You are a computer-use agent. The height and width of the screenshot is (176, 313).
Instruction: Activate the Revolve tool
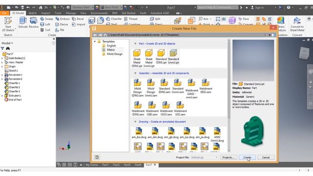(x=34, y=22)
